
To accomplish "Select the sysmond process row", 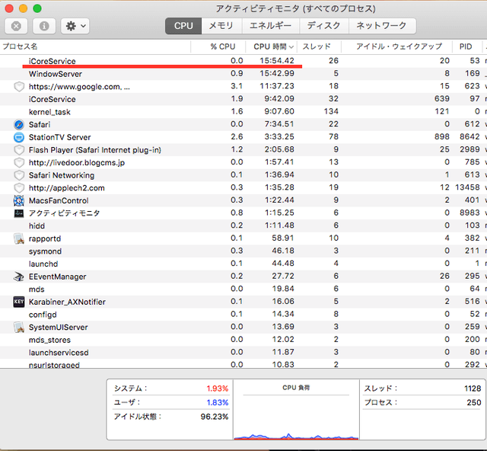I will [x=243, y=251].
